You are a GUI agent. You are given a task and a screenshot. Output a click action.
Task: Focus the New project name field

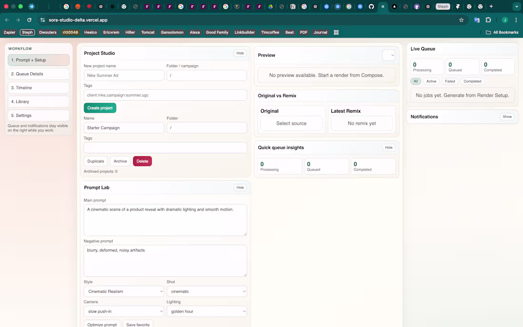(124, 75)
